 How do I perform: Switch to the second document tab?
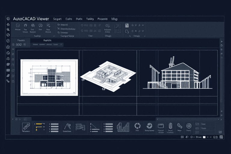point(47,40)
